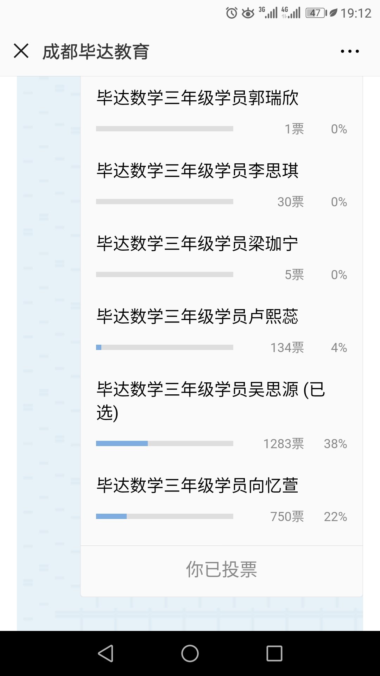The image size is (380, 676).
Task: Tap the 你已投票 button
Action: [x=222, y=569]
